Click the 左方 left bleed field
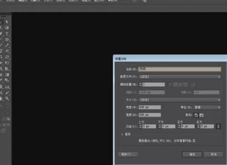This screenshot has height=165, width=227. click(188, 126)
